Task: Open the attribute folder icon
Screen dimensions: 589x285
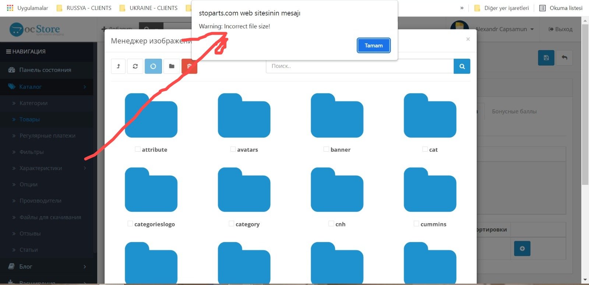Action: coord(151,115)
